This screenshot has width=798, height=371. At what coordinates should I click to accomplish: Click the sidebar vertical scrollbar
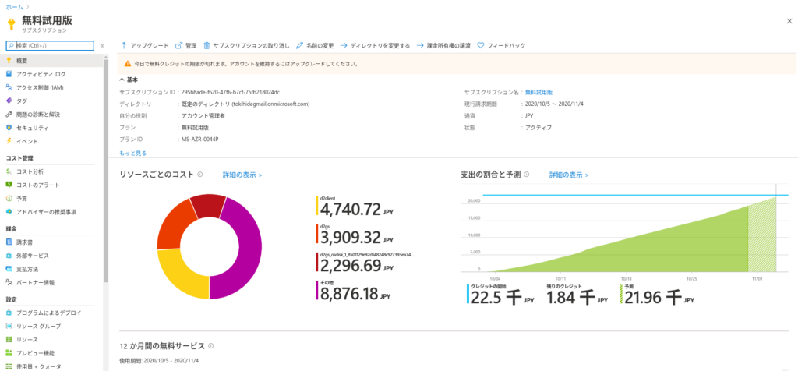pos(106,171)
